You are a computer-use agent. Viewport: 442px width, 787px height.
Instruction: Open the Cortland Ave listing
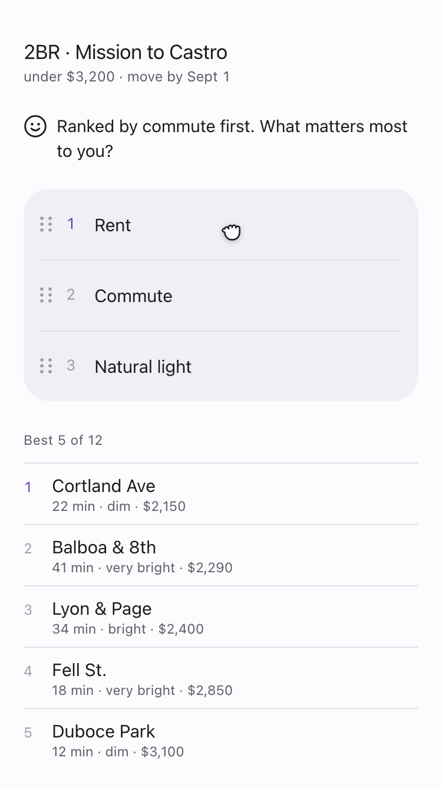coord(221,494)
